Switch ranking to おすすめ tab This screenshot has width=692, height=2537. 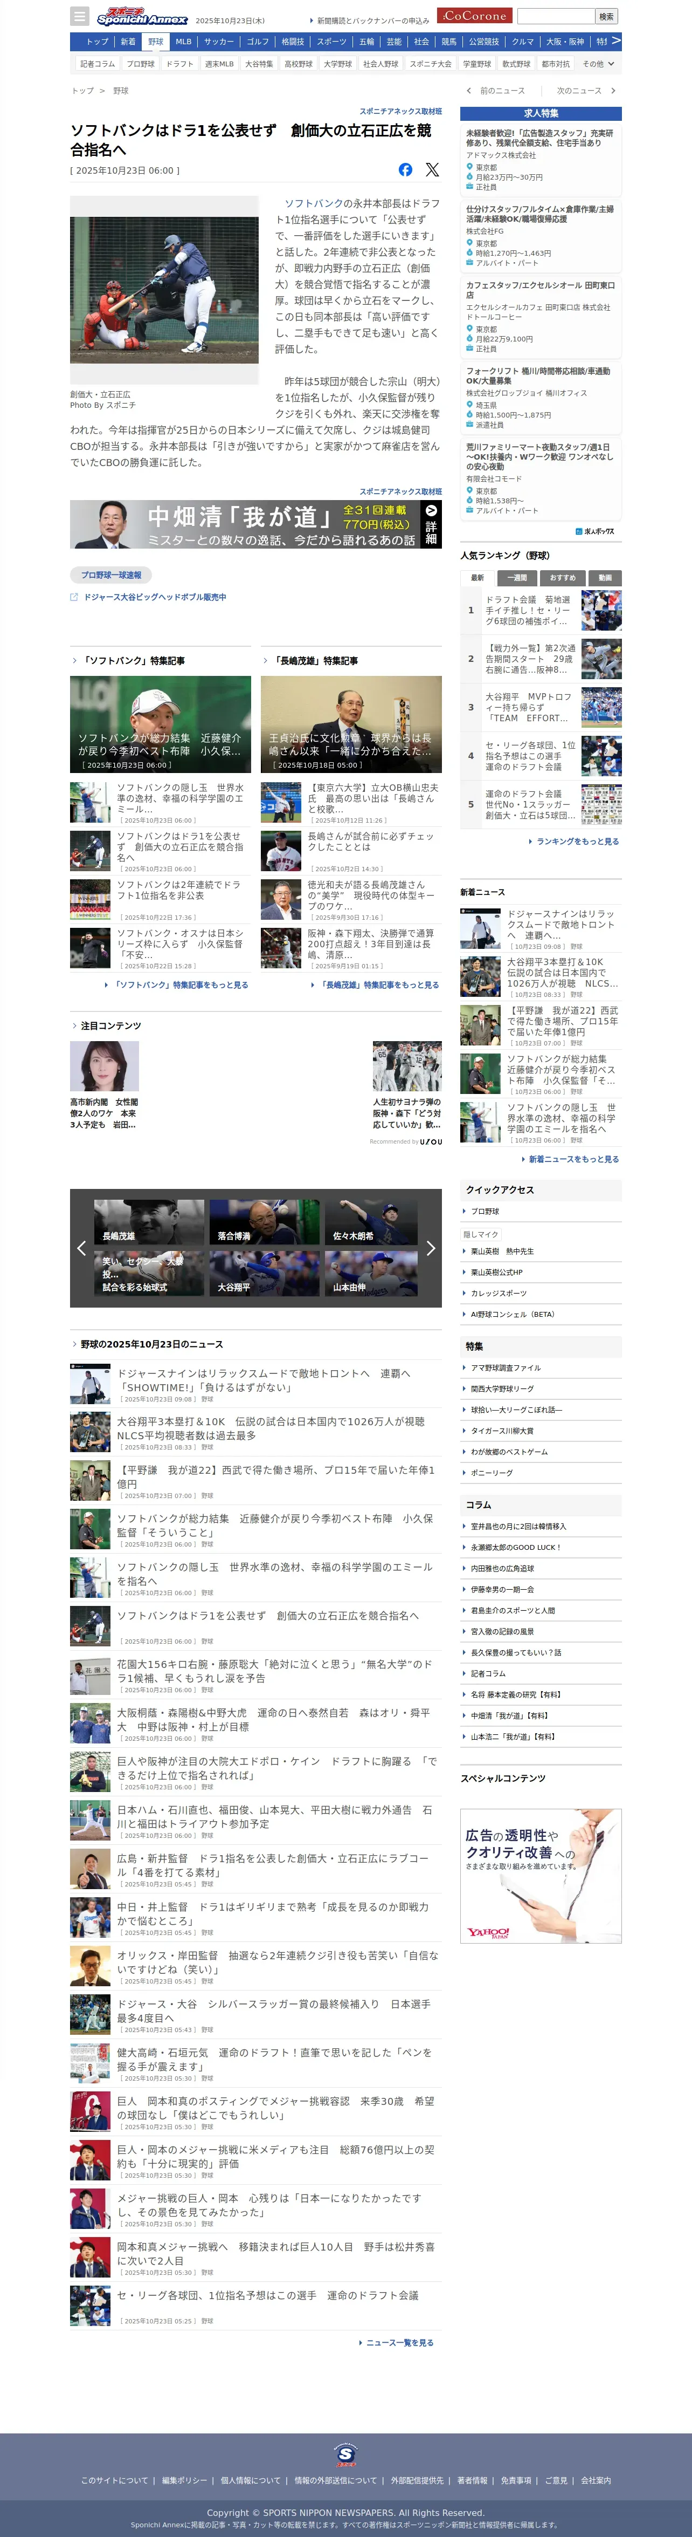click(562, 578)
